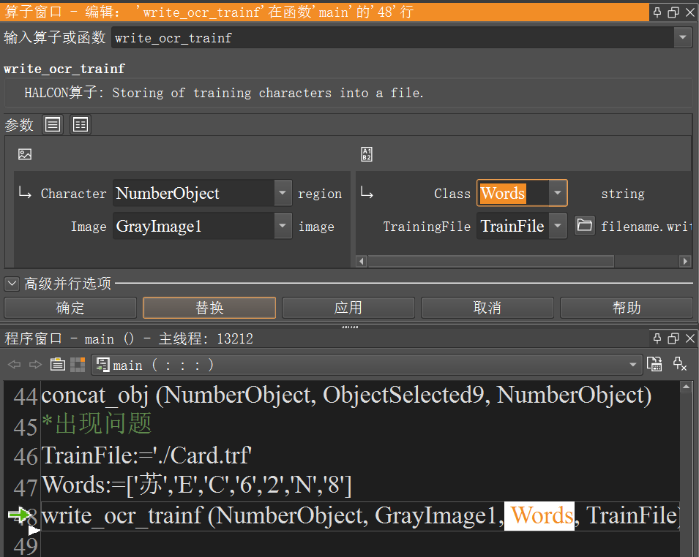Pin the operator window with pushpin icon
The height and width of the screenshot is (557, 699).
(x=657, y=12)
